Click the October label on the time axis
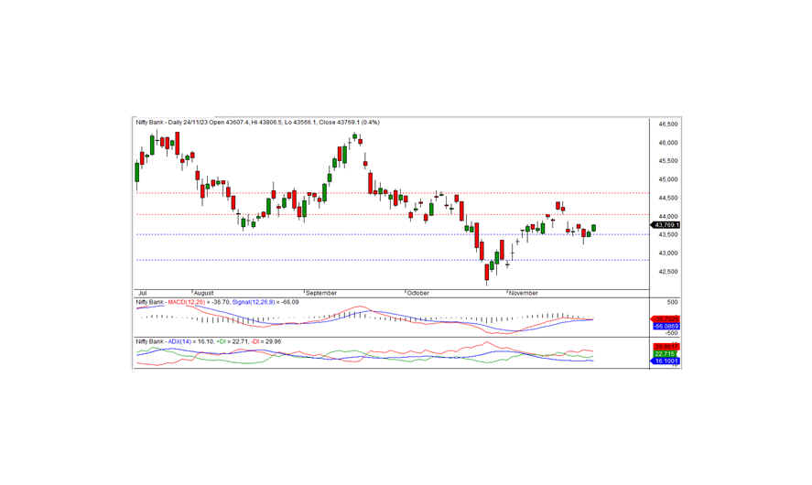 point(418,293)
